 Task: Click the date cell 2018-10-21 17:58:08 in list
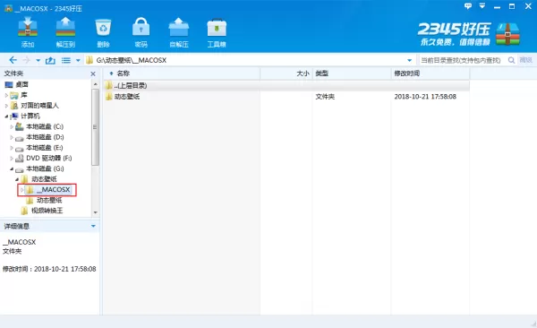425,97
